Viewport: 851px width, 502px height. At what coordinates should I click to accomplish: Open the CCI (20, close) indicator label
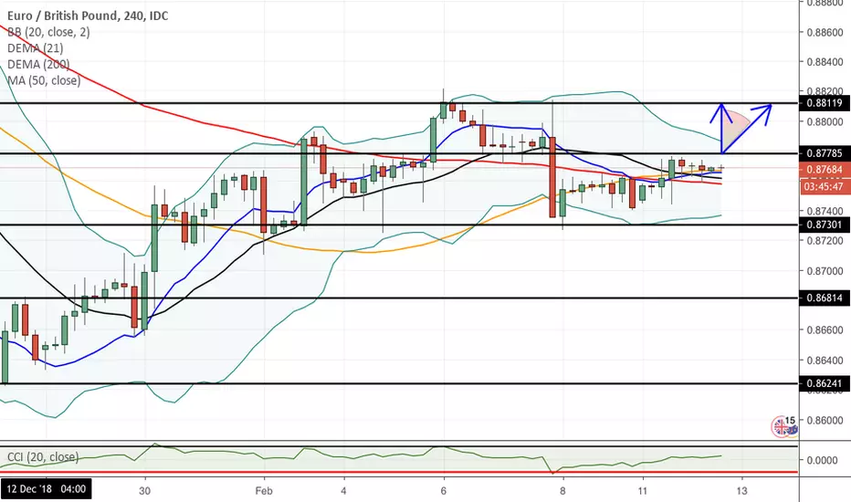click(x=43, y=457)
